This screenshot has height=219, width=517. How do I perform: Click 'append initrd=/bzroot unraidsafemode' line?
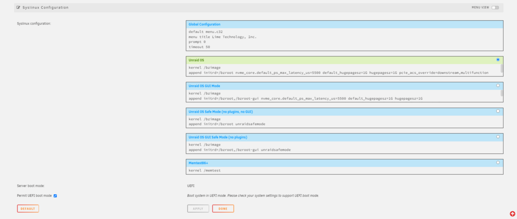pyautogui.click(x=227, y=124)
